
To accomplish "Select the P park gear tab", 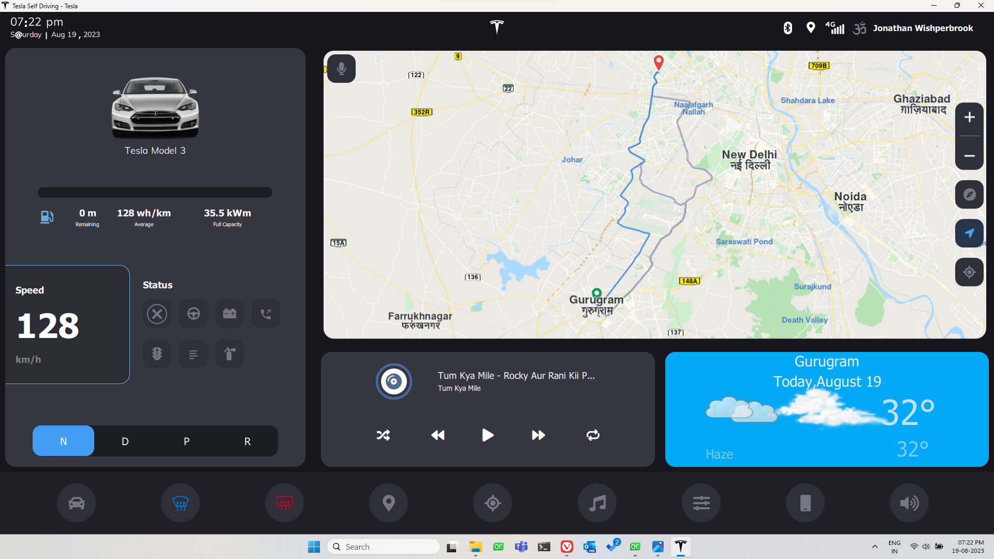I will (x=186, y=440).
